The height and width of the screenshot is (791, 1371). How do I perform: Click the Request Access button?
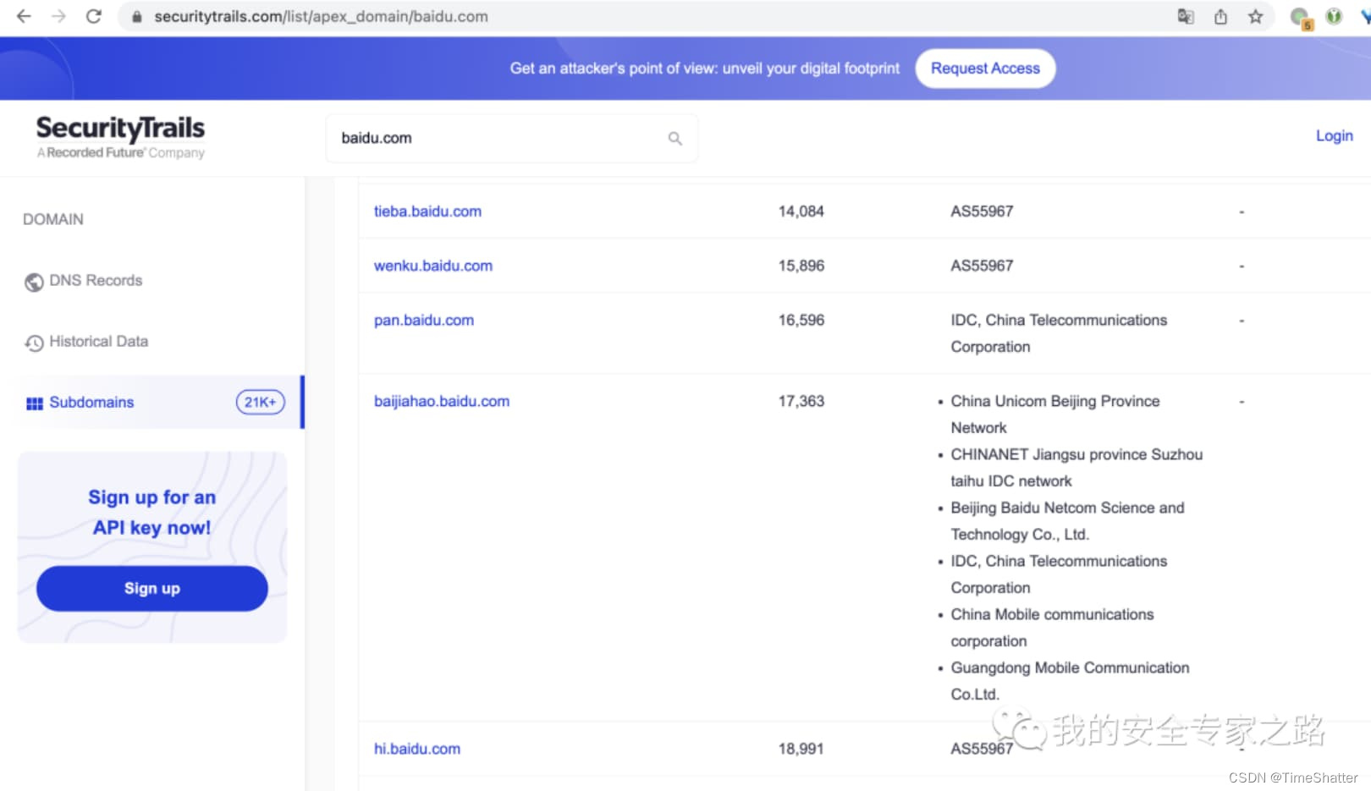pyautogui.click(x=985, y=69)
